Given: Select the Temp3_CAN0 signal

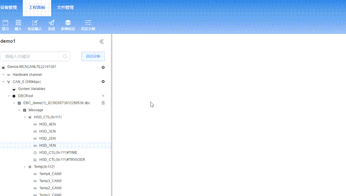Looking at the screenshot, I should coord(50,181).
